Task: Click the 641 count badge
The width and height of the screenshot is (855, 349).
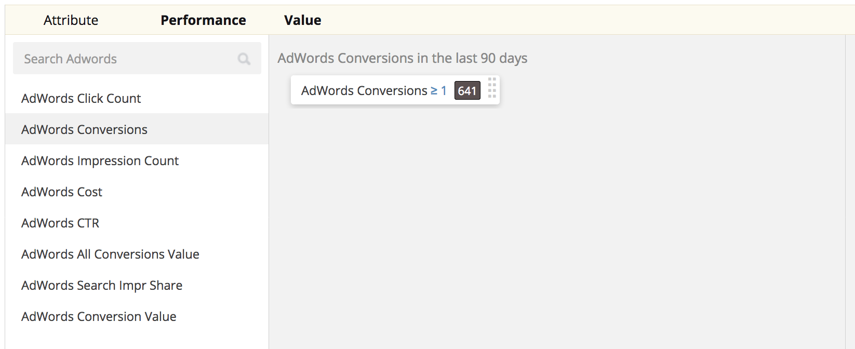Action: point(467,91)
